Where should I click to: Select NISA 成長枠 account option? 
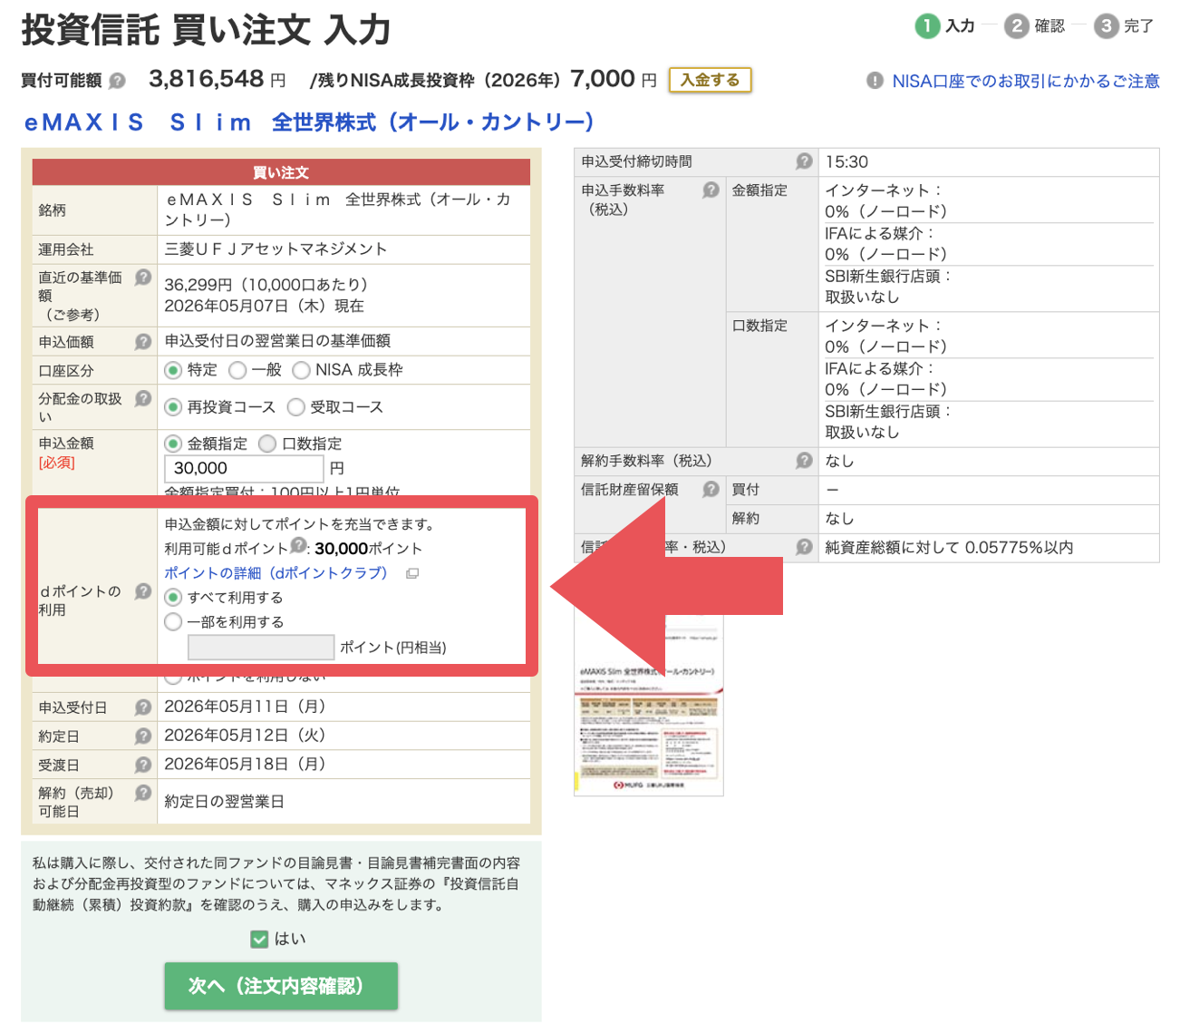tap(301, 370)
